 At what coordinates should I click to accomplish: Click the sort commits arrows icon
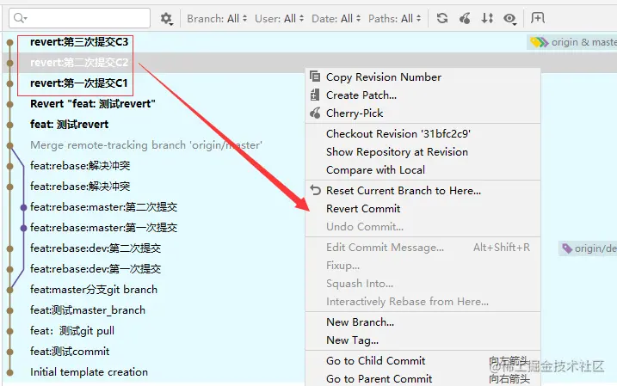(x=487, y=18)
